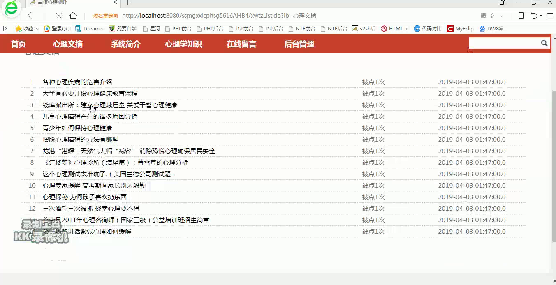The width and height of the screenshot is (556, 285).
Task: Open 心理学知识 navigation item
Action: 183,44
